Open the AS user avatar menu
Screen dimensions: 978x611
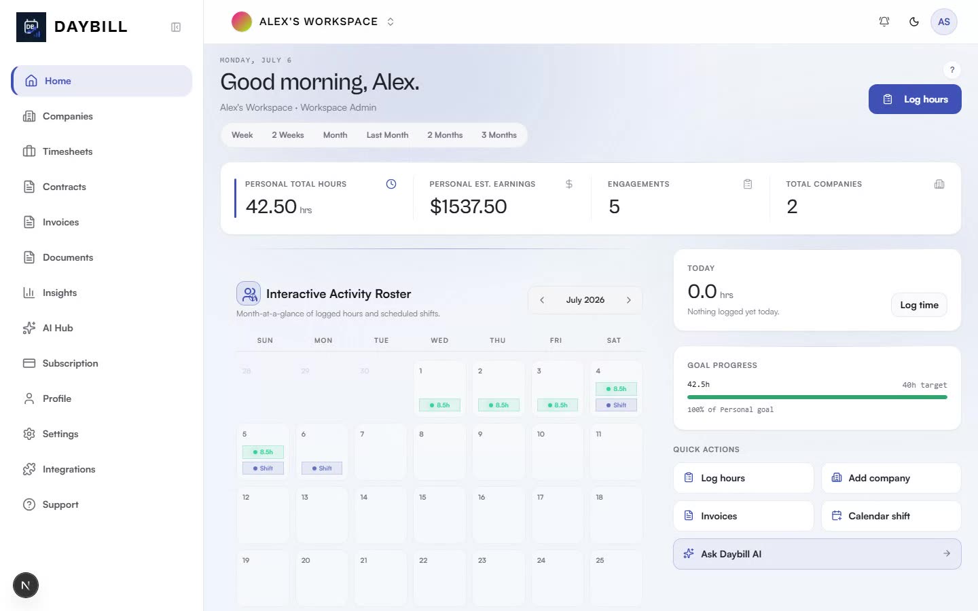coord(944,22)
